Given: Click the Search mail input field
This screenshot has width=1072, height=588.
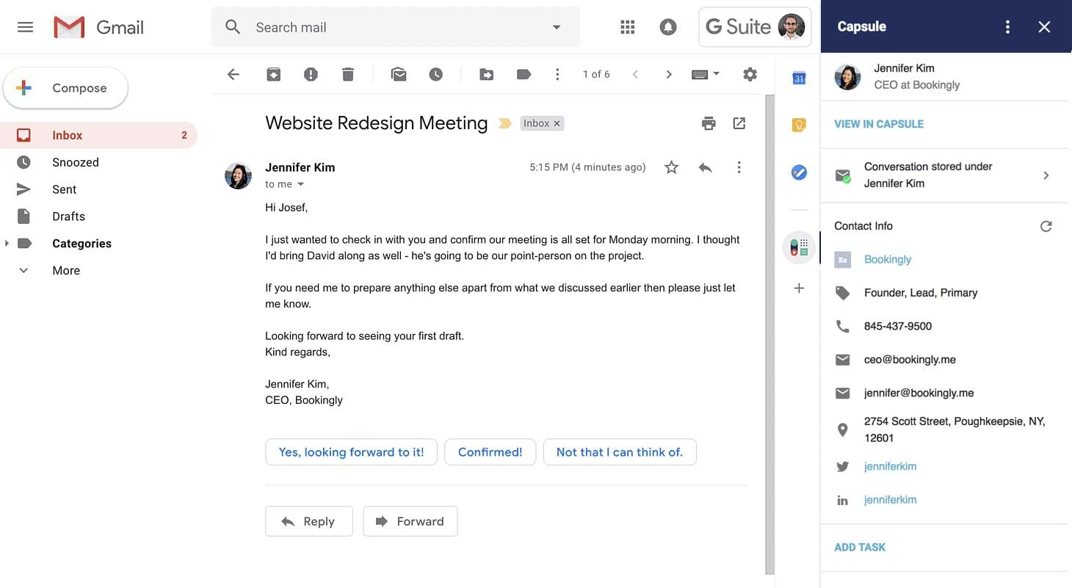Looking at the screenshot, I should [x=367, y=27].
